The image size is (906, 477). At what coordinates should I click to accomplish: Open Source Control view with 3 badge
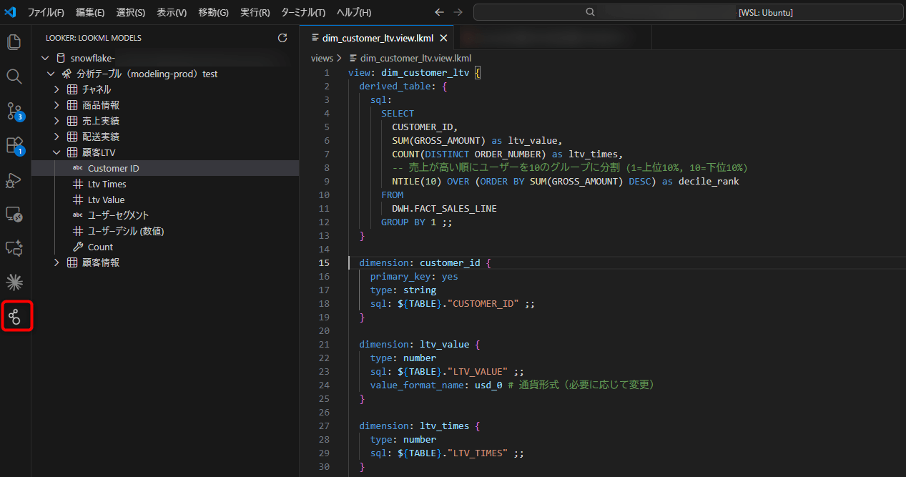click(14, 111)
